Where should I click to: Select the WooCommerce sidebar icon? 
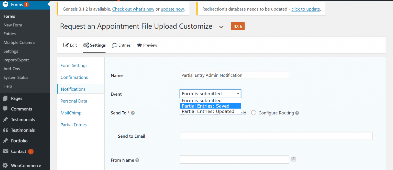click(x=6, y=165)
